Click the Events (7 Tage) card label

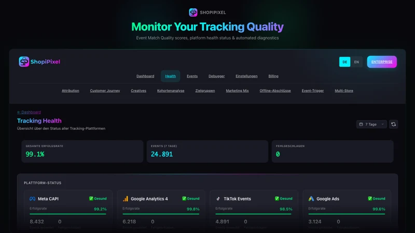164,146
